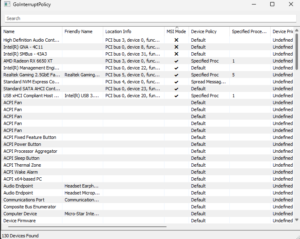The image size is (300, 239).
Task: Click the MSI X mark for Intel SMBus row
Action: click(176, 54)
